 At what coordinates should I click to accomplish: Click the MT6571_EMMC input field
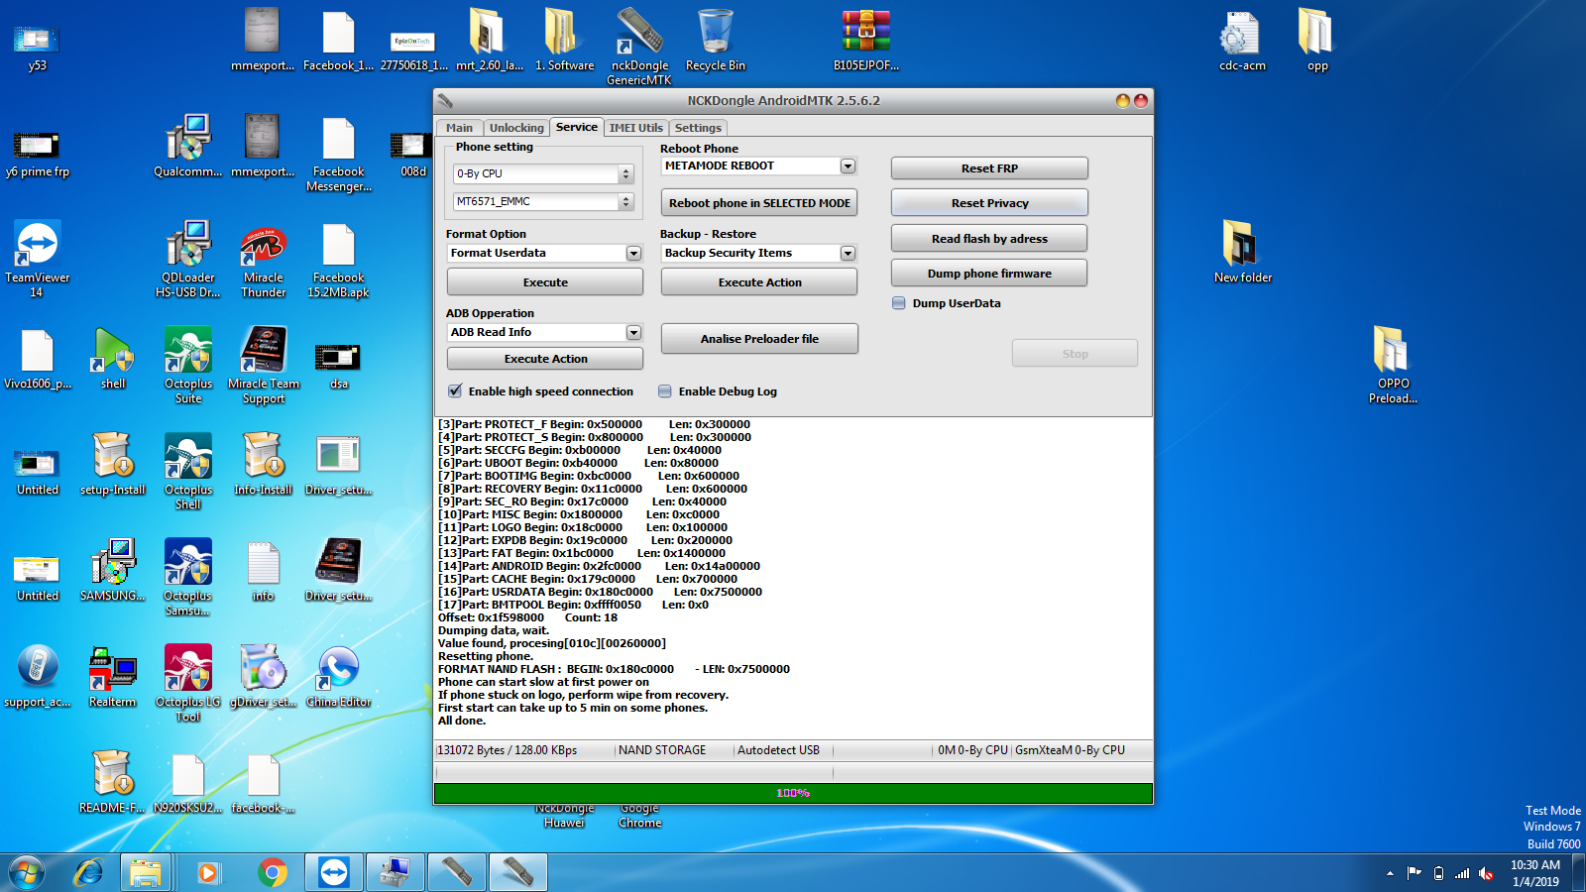click(x=536, y=202)
